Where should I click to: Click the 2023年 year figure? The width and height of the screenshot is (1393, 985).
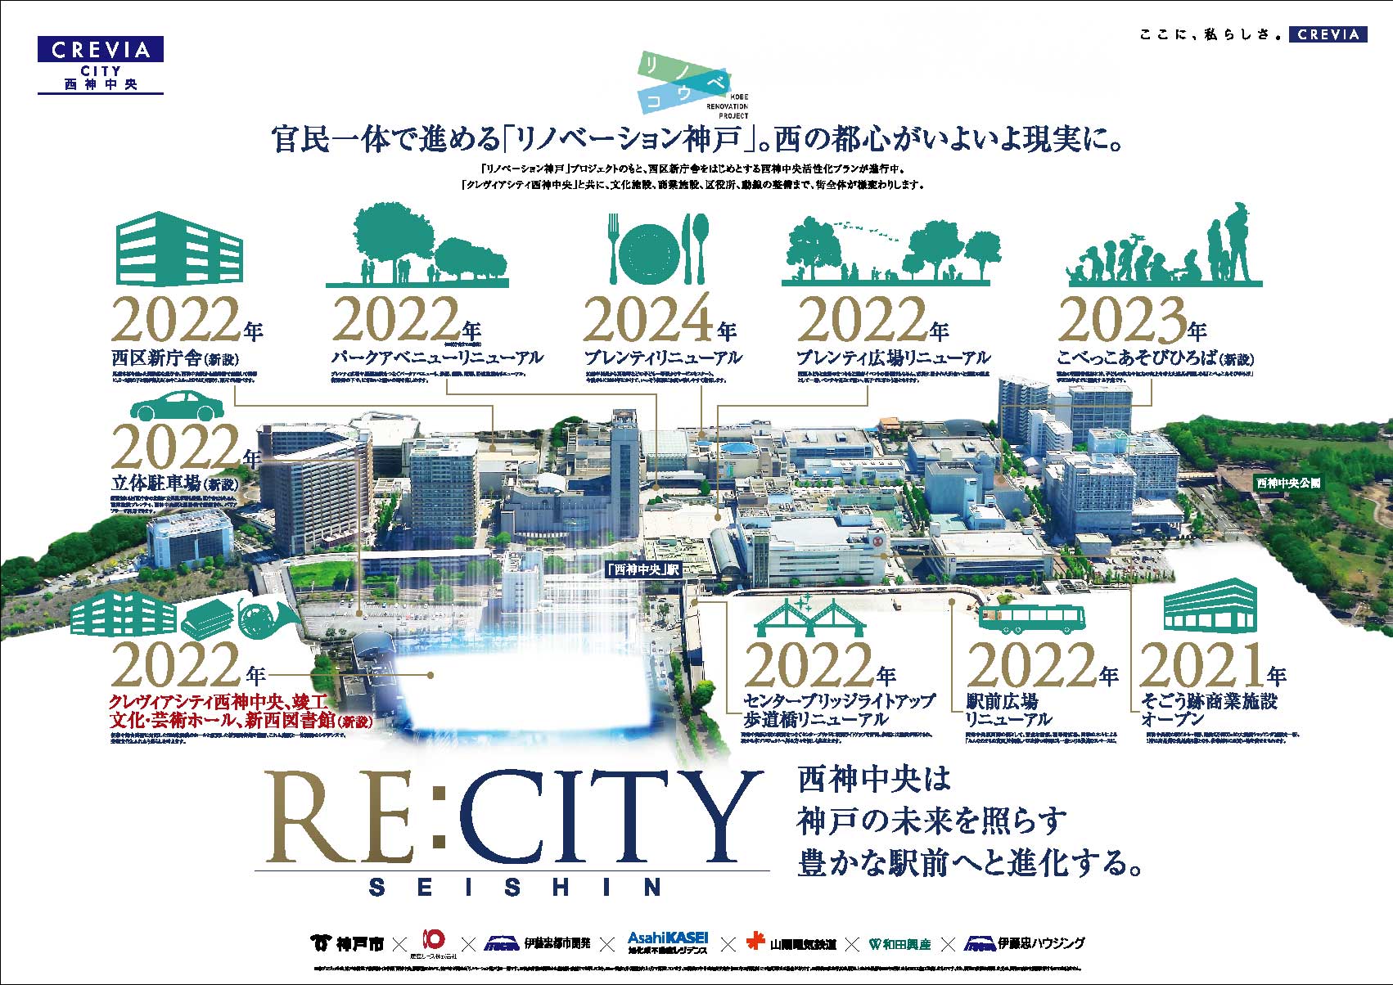click(1133, 320)
